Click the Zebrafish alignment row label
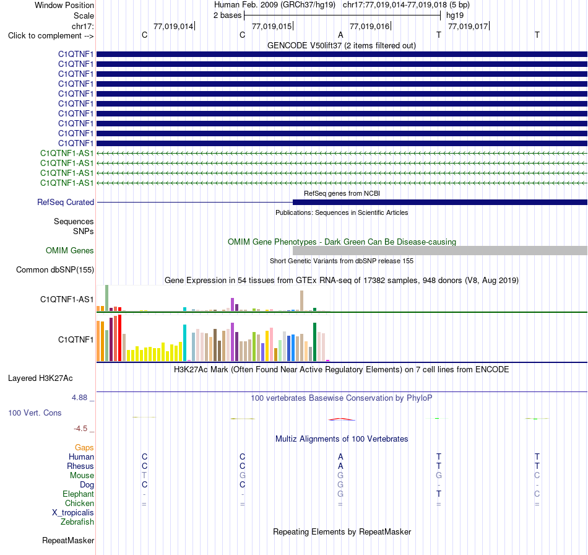Image resolution: width=588 pixels, height=555 pixels. (77, 522)
